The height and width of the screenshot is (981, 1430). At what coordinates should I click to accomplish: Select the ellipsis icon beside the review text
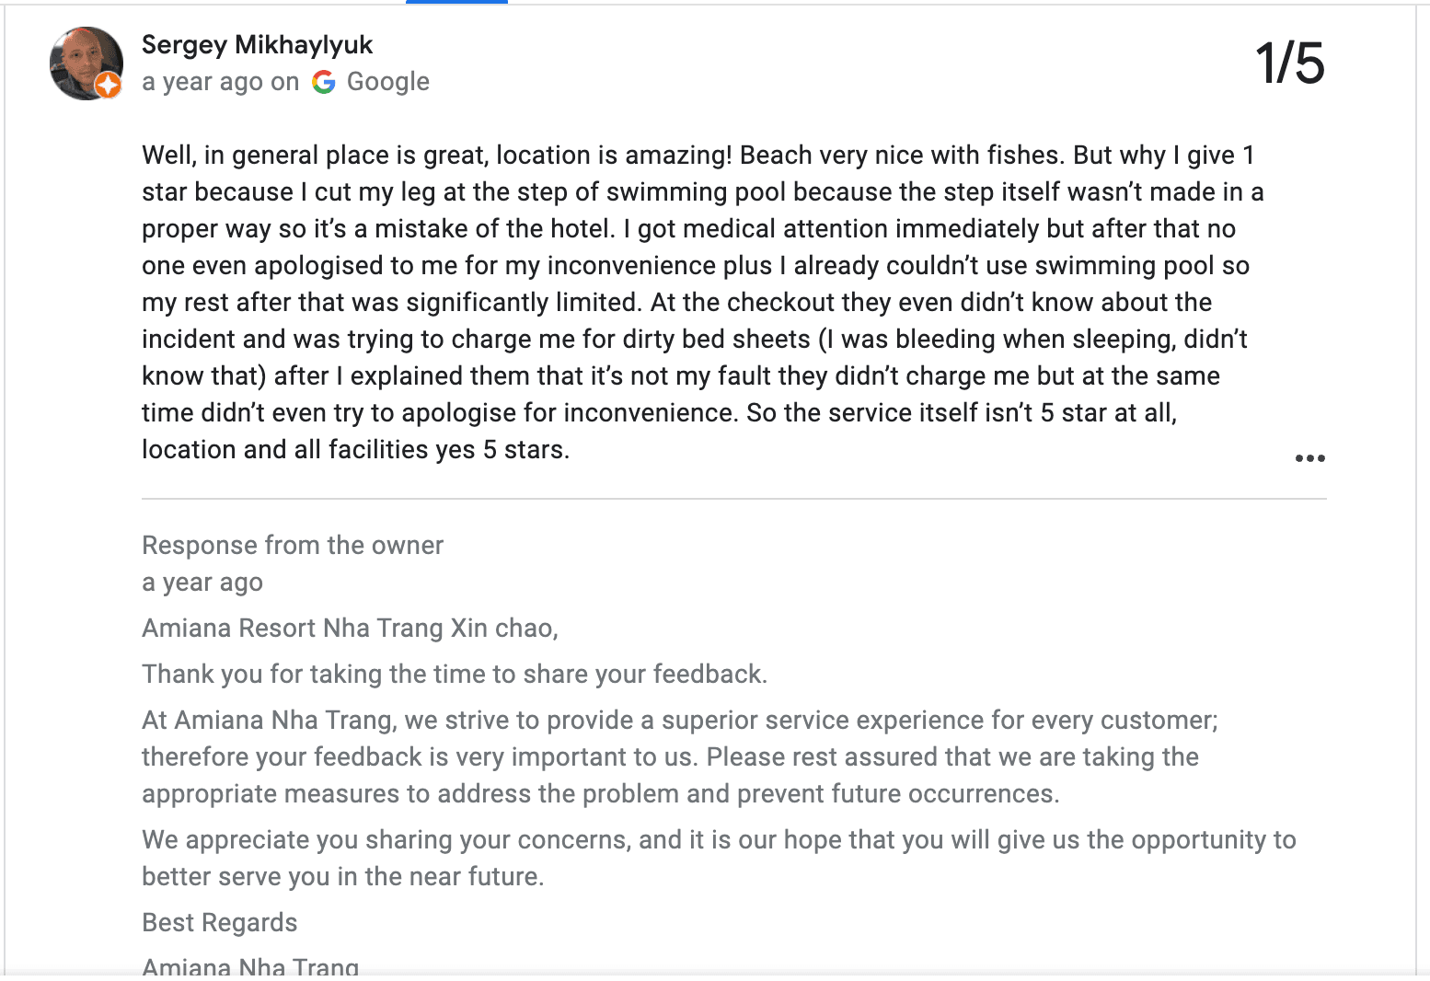(1309, 457)
